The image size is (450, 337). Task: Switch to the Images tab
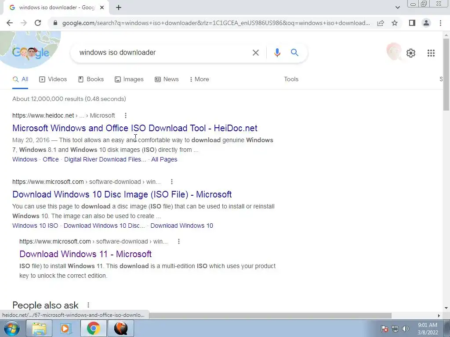pos(129,79)
